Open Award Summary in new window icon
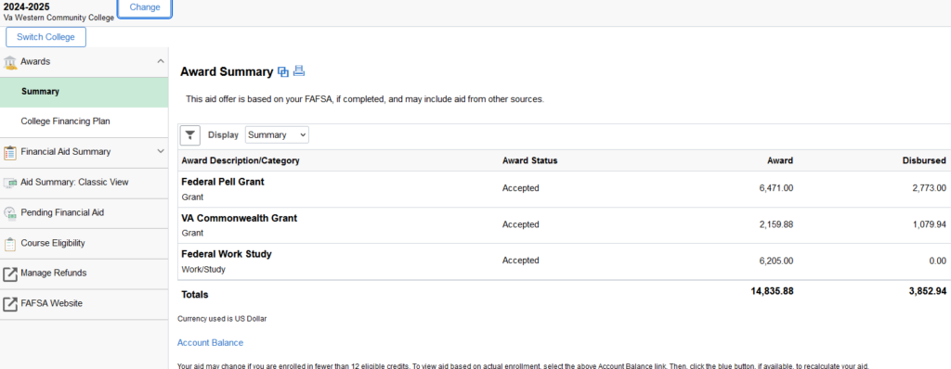951x369 pixels. 282,71
